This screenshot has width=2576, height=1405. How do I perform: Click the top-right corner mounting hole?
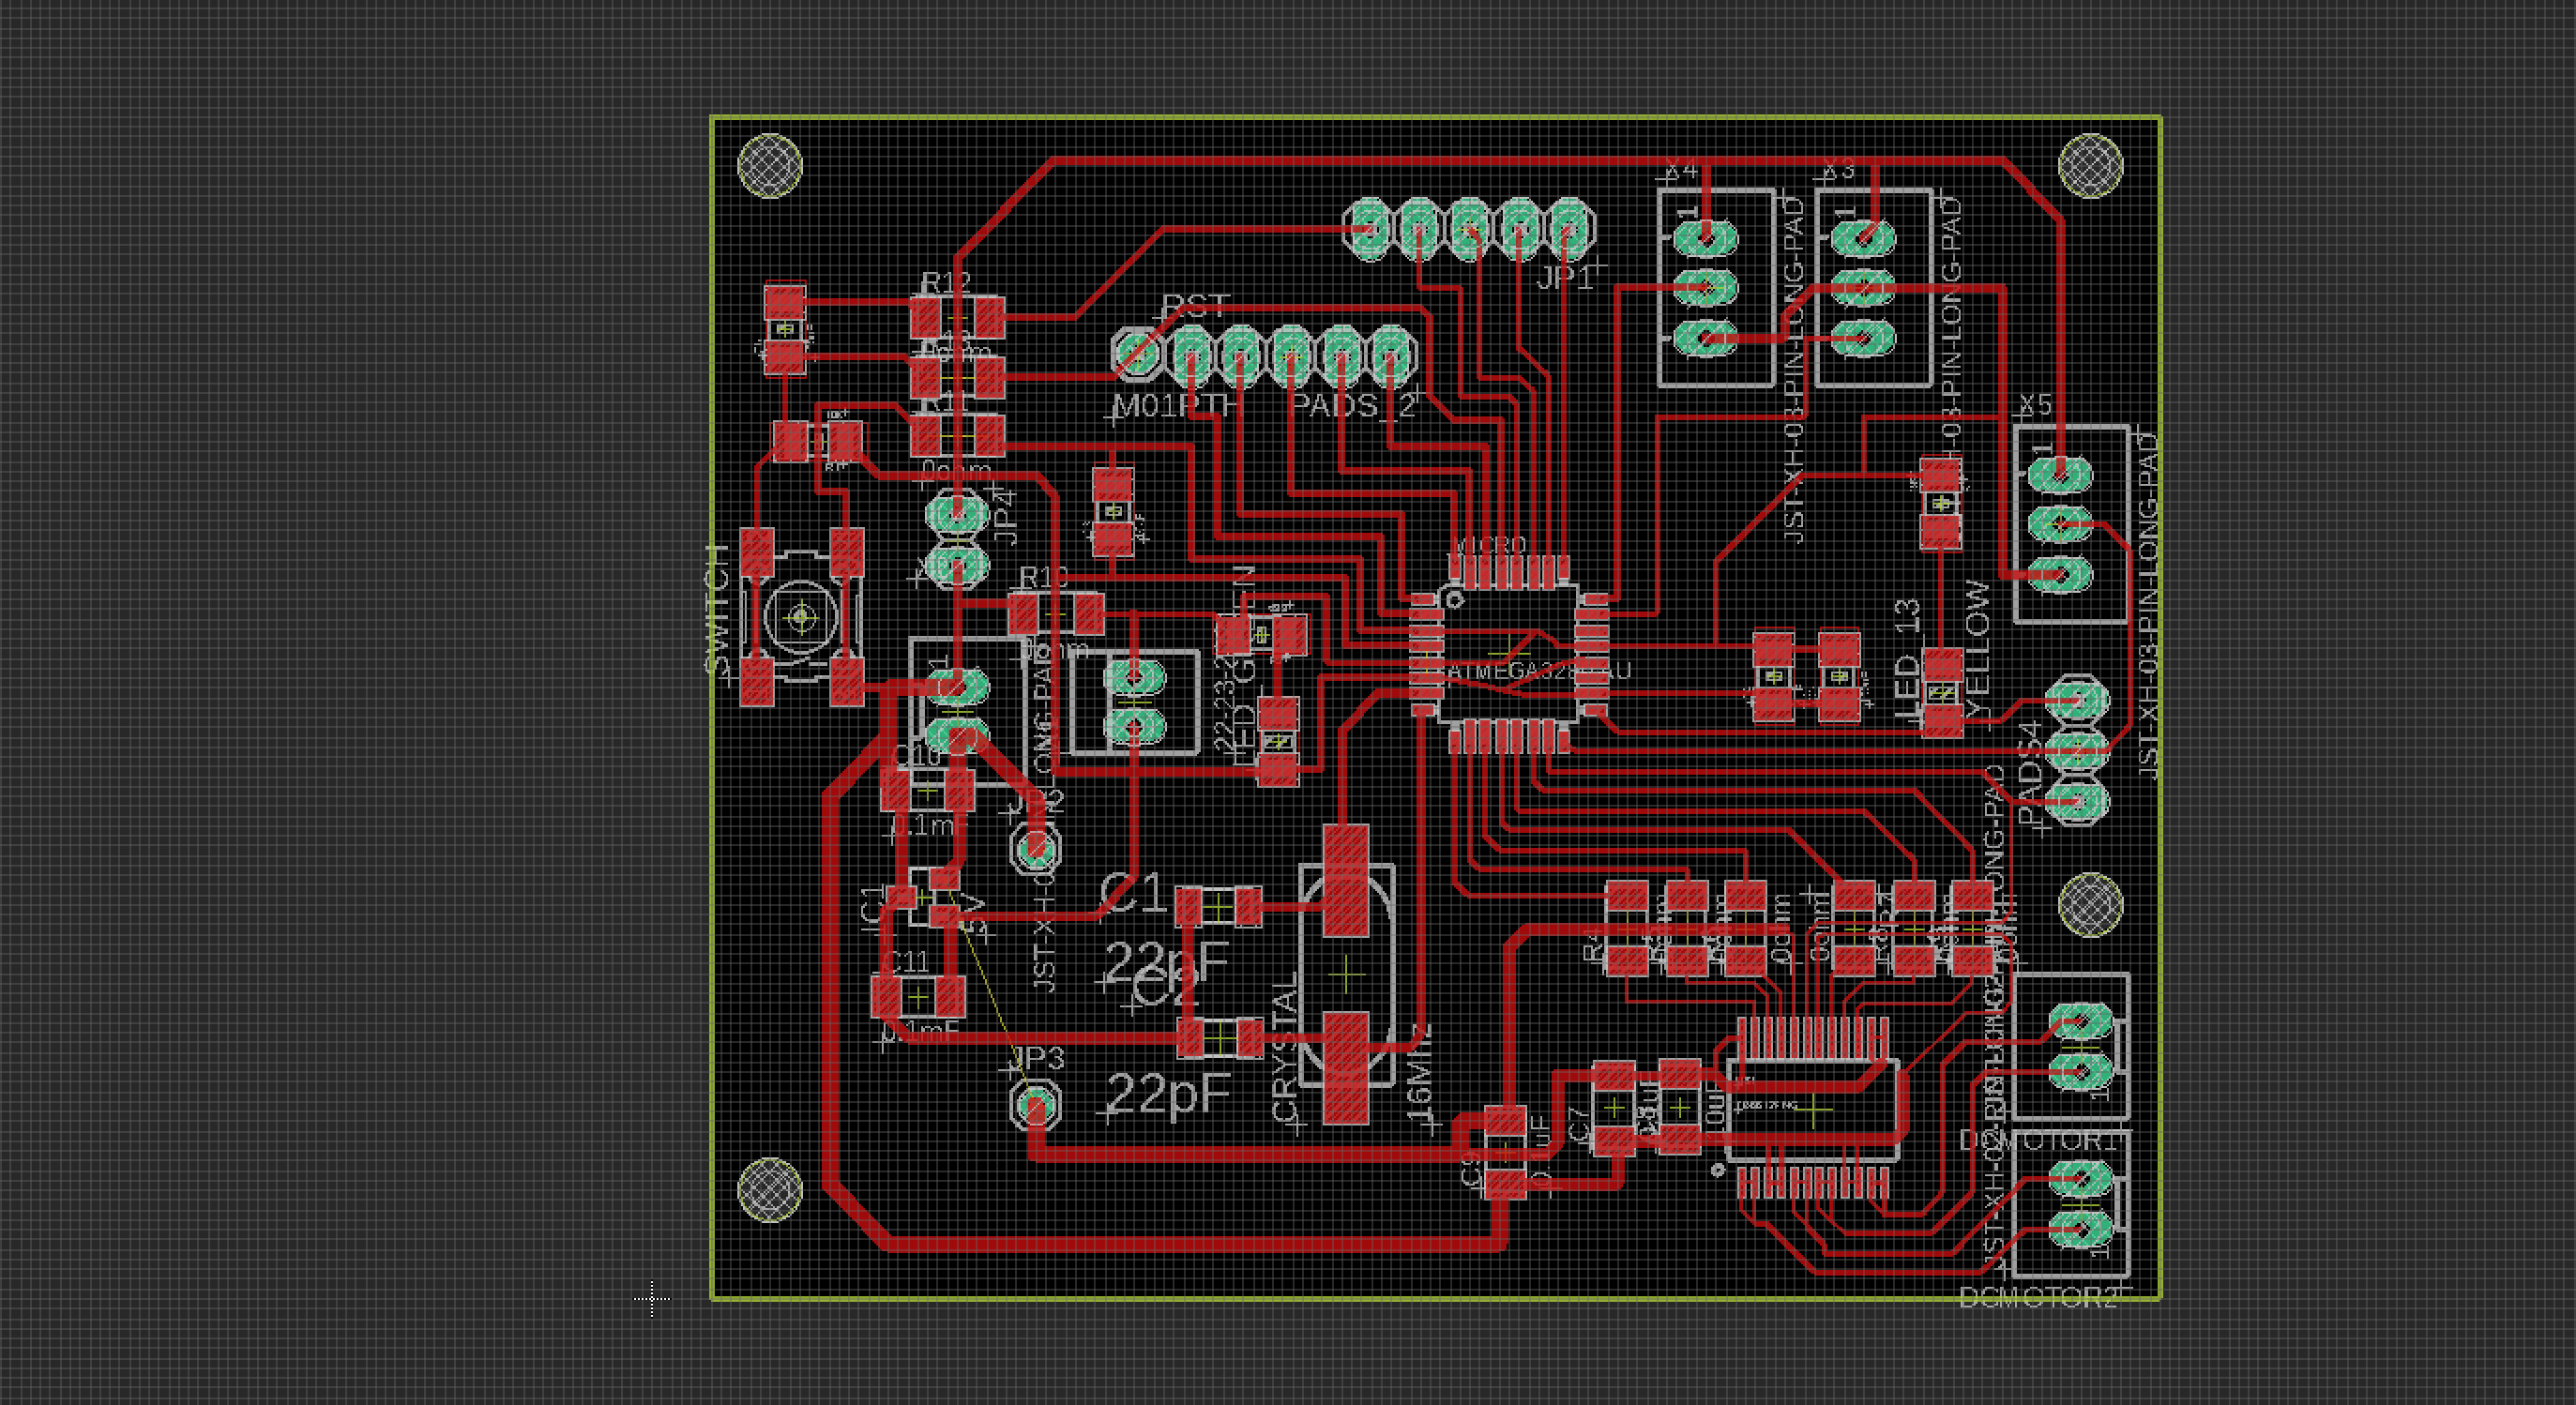tap(2090, 165)
